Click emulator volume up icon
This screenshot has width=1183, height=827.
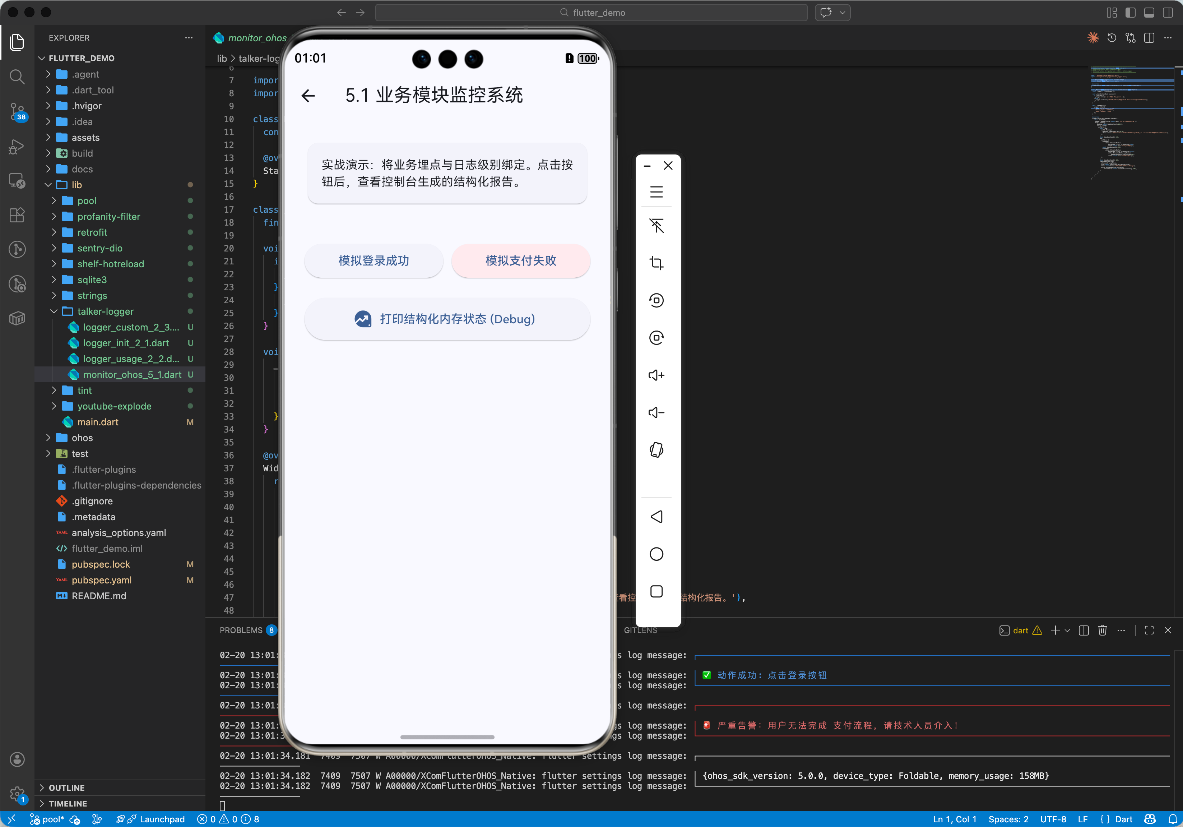point(657,375)
